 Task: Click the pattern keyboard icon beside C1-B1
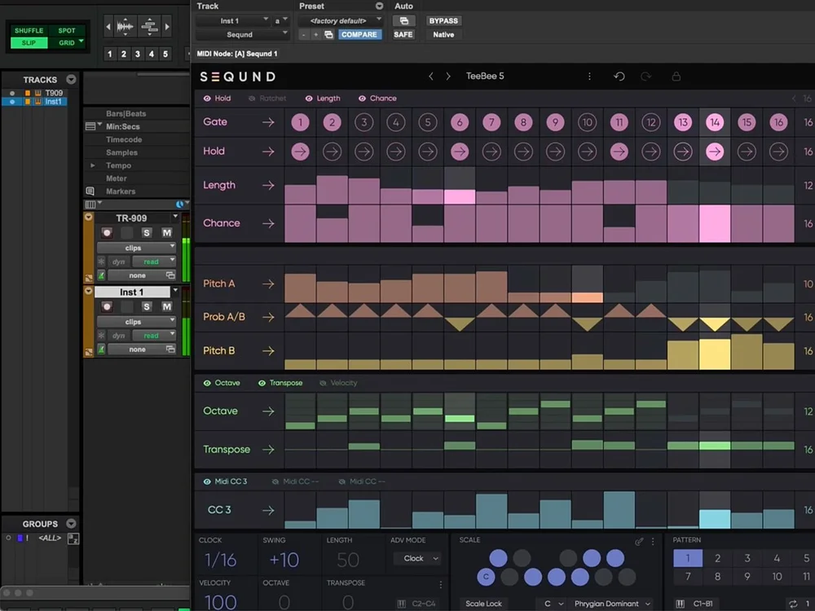click(x=680, y=604)
